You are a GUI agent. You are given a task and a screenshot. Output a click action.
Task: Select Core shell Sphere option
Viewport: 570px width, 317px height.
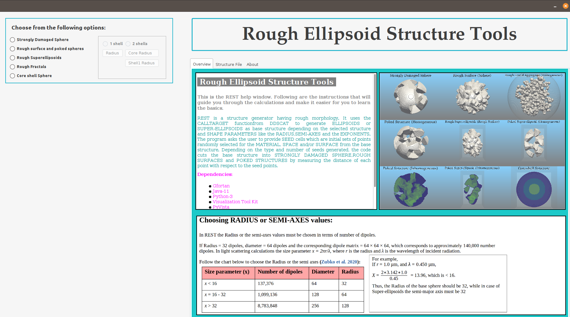(31, 76)
